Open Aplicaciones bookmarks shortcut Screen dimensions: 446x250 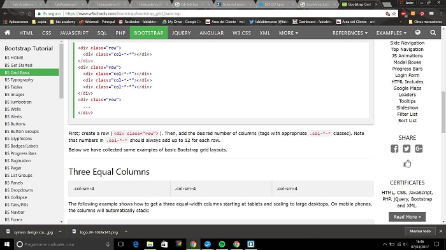click(x=16, y=22)
